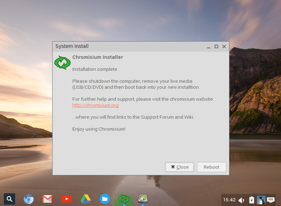The width and height of the screenshot is (281, 206).
Task: Open YouTube from the shelf
Action: [x=67, y=199]
